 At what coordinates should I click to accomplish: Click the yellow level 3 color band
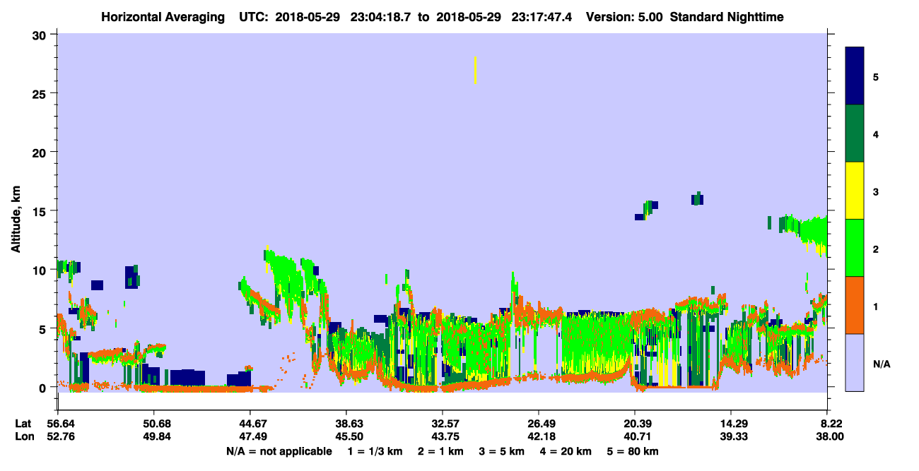(855, 191)
